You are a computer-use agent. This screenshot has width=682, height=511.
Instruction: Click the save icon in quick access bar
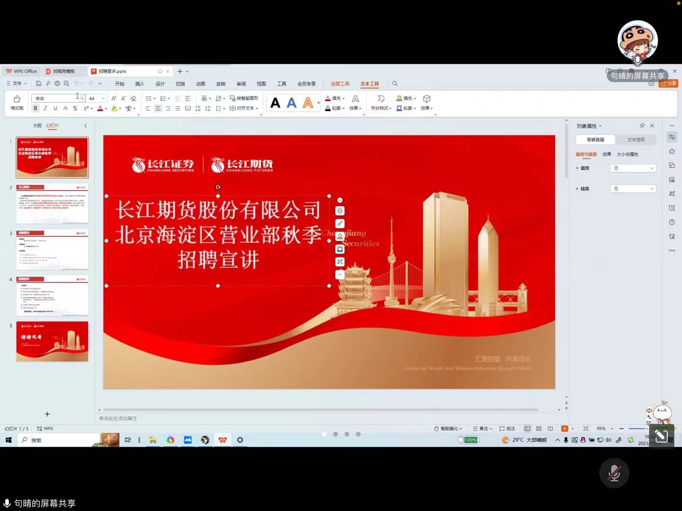point(38,84)
